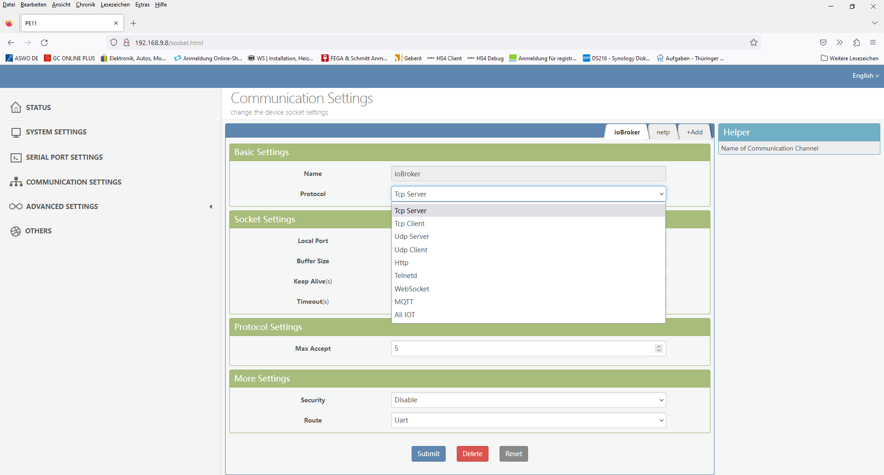
Task: Open the Ansicht menu
Action: point(61,5)
